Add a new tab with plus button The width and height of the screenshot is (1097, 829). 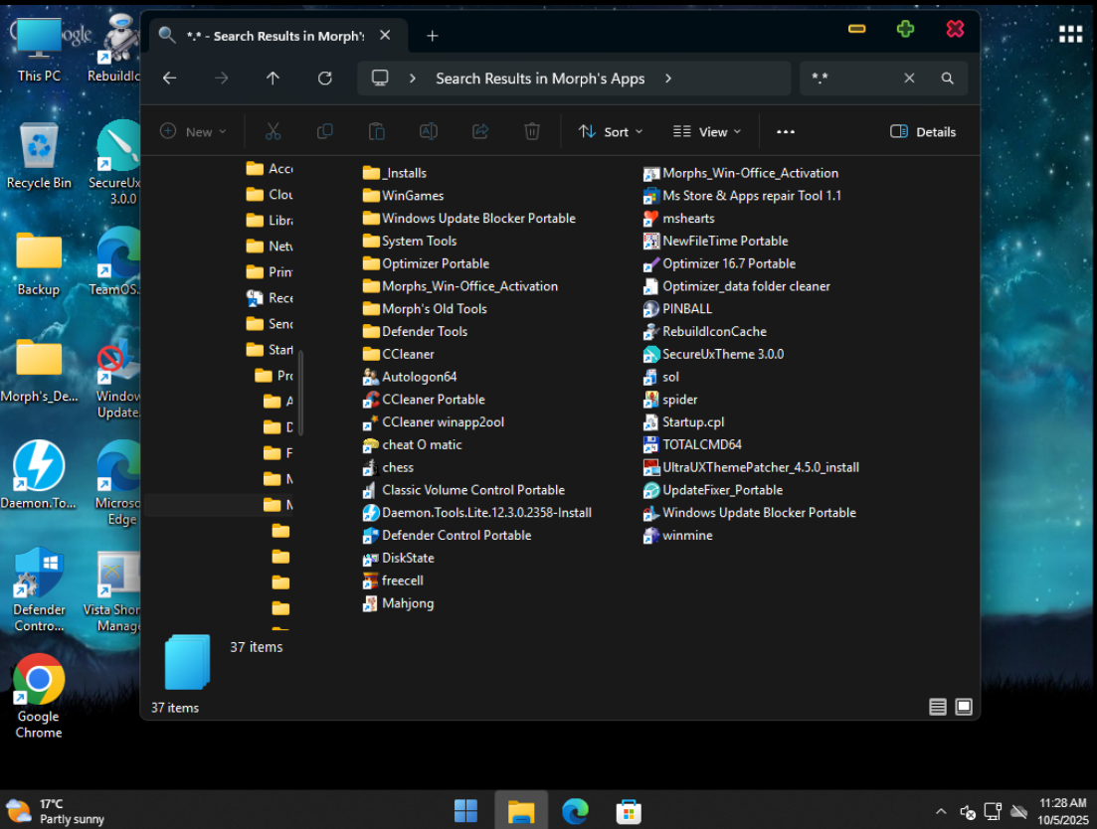click(432, 36)
